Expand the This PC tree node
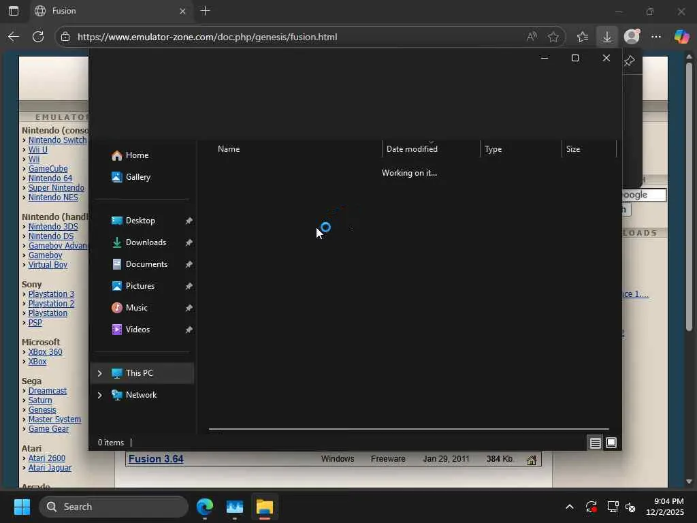The image size is (697, 523). pos(99,373)
